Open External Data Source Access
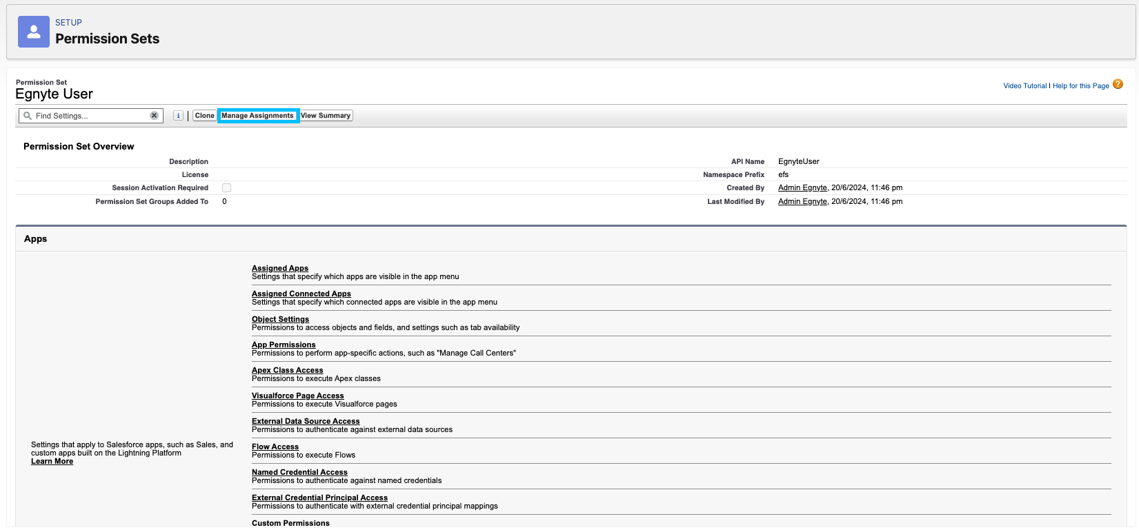The height and width of the screenshot is (532, 1139). tap(306, 421)
